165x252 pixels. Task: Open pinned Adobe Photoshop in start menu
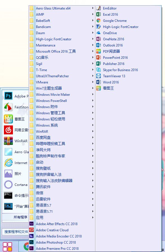(x=16, y=96)
